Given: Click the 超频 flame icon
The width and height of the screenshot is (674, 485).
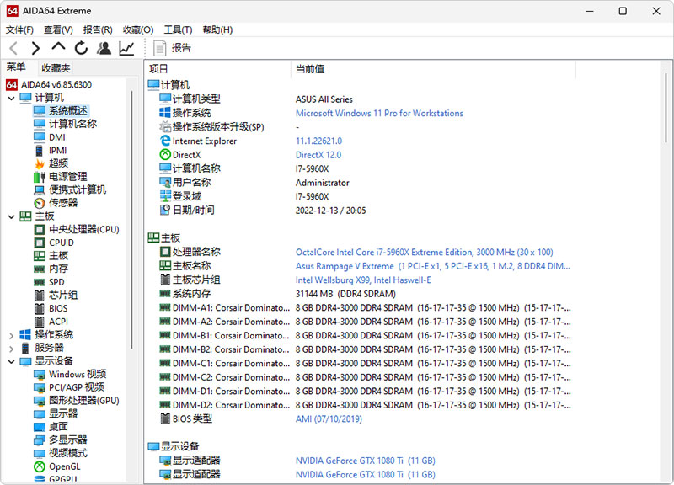Looking at the screenshot, I should (x=39, y=163).
